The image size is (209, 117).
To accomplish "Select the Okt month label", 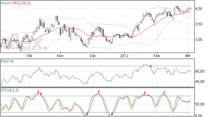I will [x=29, y=56].
